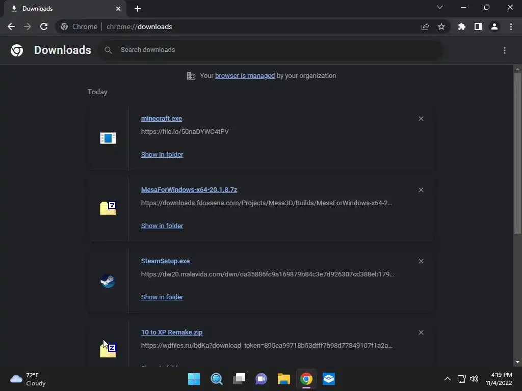The width and height of the screenshot is (522, 391).
Task: Open the Chat taskbar app
Action: coord(262,379)
